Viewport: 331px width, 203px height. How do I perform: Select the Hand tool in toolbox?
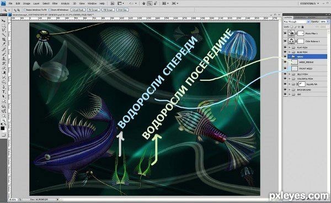(3, 116)
